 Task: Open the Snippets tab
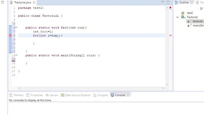pos(101,95)
